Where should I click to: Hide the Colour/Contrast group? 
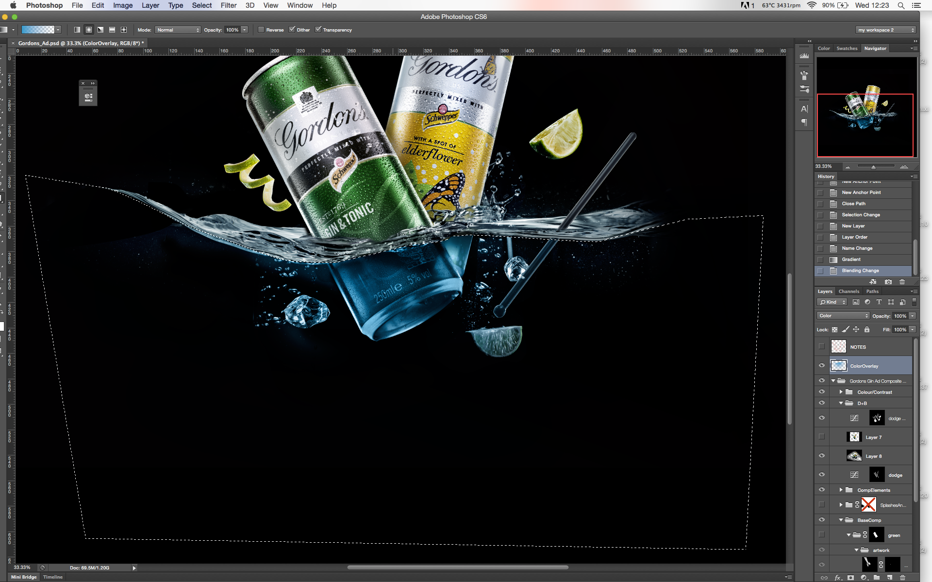pos(822,392)
